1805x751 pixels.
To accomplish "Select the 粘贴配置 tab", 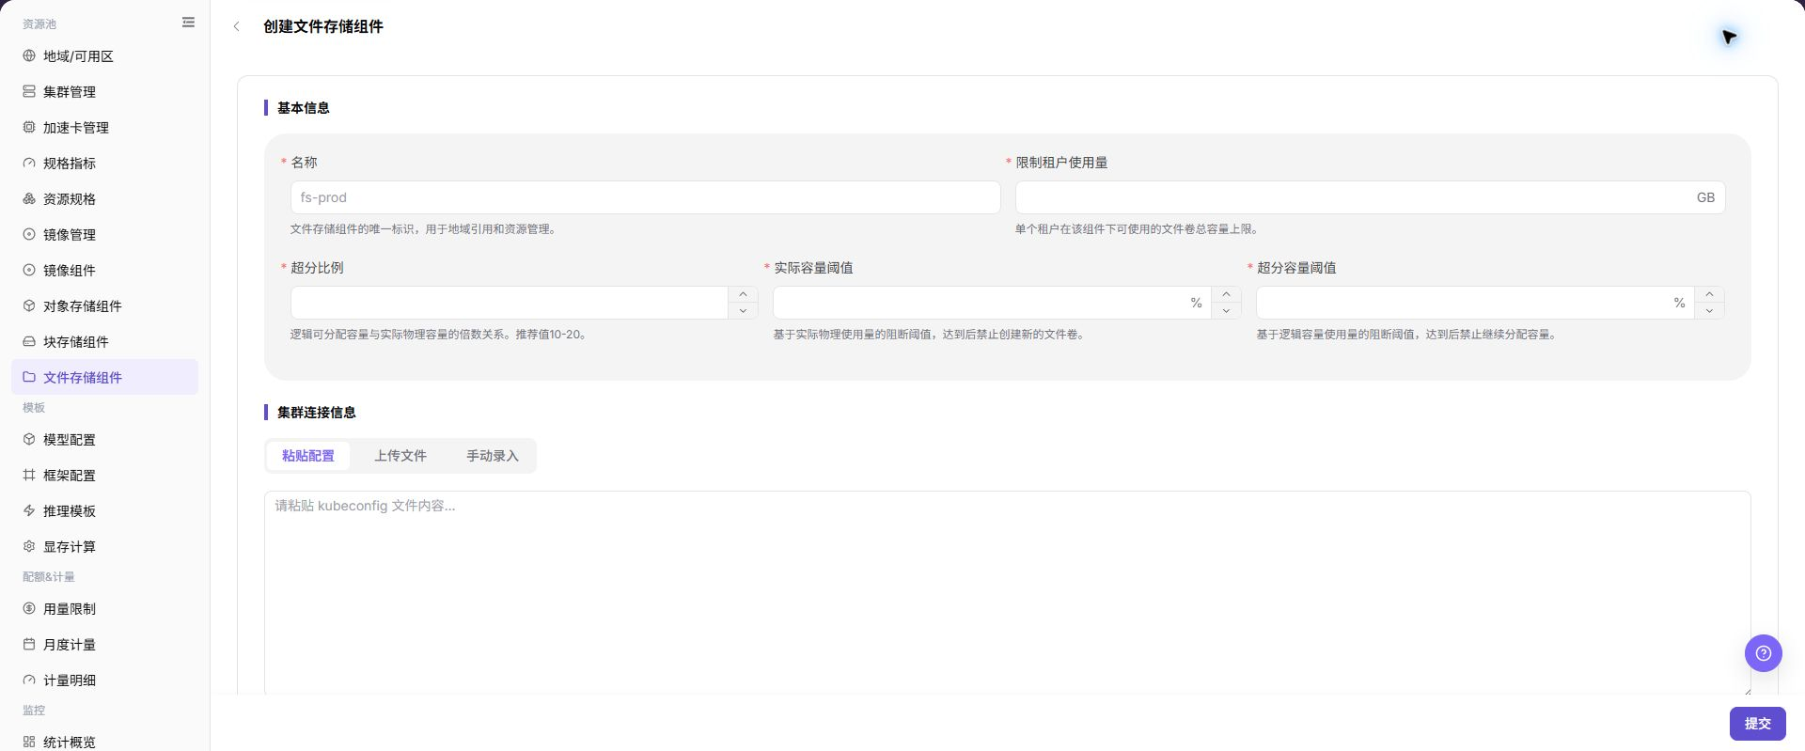I will click(308, 456).
